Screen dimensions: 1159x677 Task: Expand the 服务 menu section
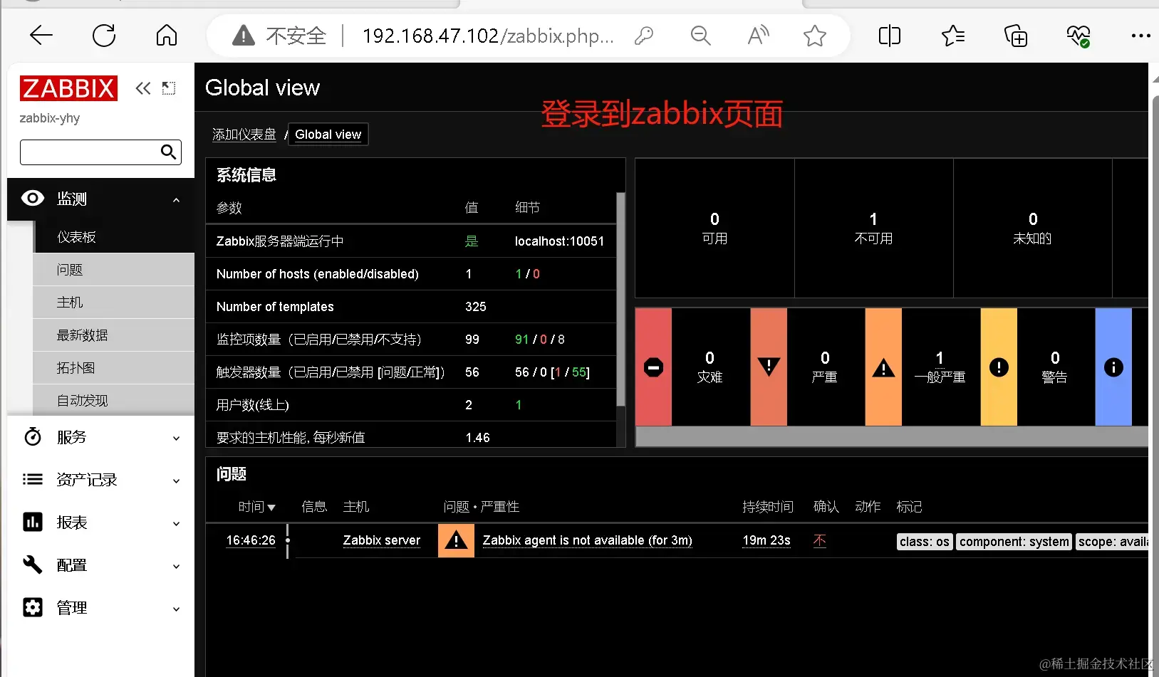click(176, 439)
